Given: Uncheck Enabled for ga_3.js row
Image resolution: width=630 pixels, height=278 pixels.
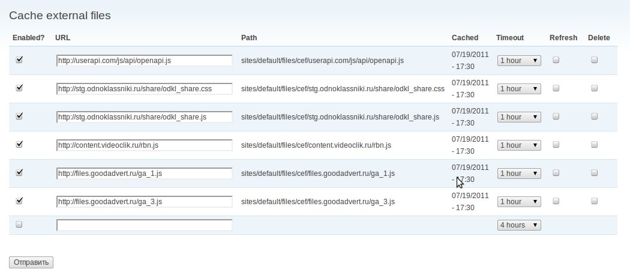Looking at the screenshot, I should click(19, 201).
